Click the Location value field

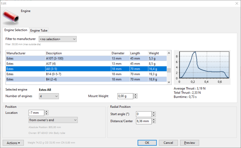pos(36,113)
